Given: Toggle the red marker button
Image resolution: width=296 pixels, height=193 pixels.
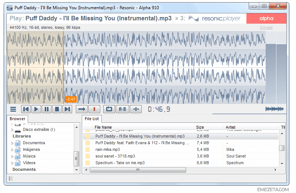Looking at the screenshot, I should coord(94,109).
